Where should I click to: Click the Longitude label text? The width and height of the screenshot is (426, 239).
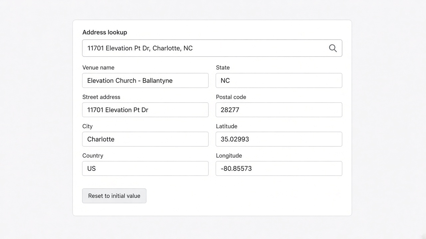(x=229, y=155)
